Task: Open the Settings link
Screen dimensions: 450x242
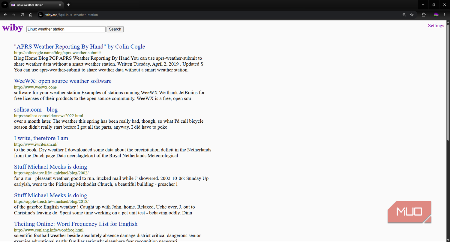Action: tap(436, 25)
